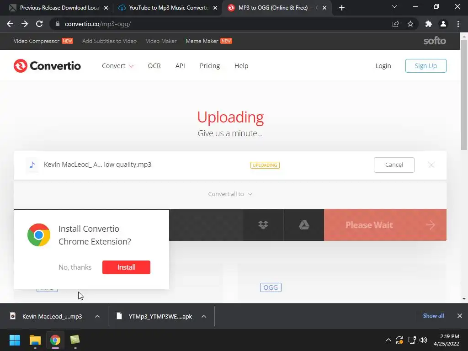Image resolution: width=468 pixels, height=351 pixels.
Task: Open the Pricing page
Action: [209, 66]
